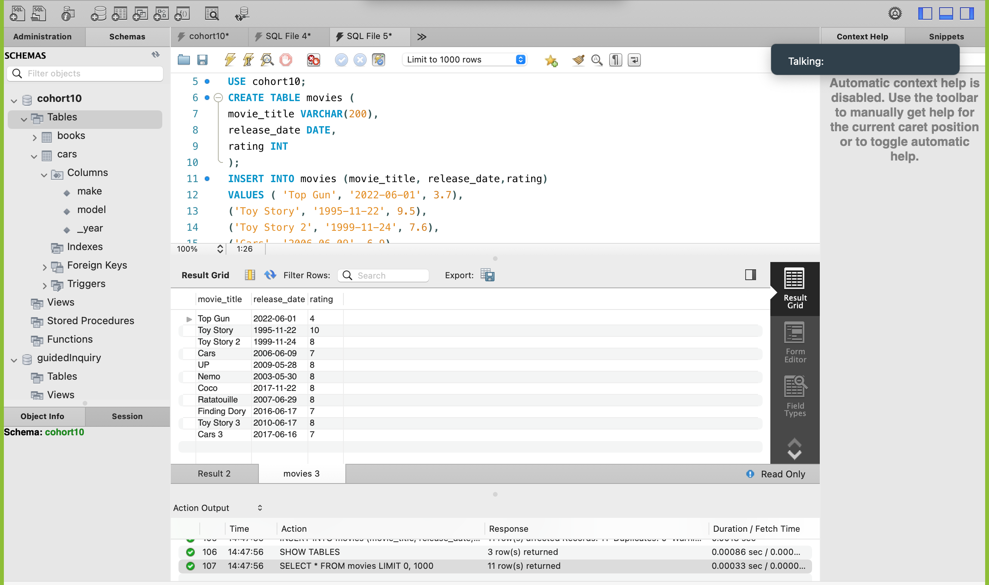Beautify the SQL with the broom icon

tap(578, 60)
